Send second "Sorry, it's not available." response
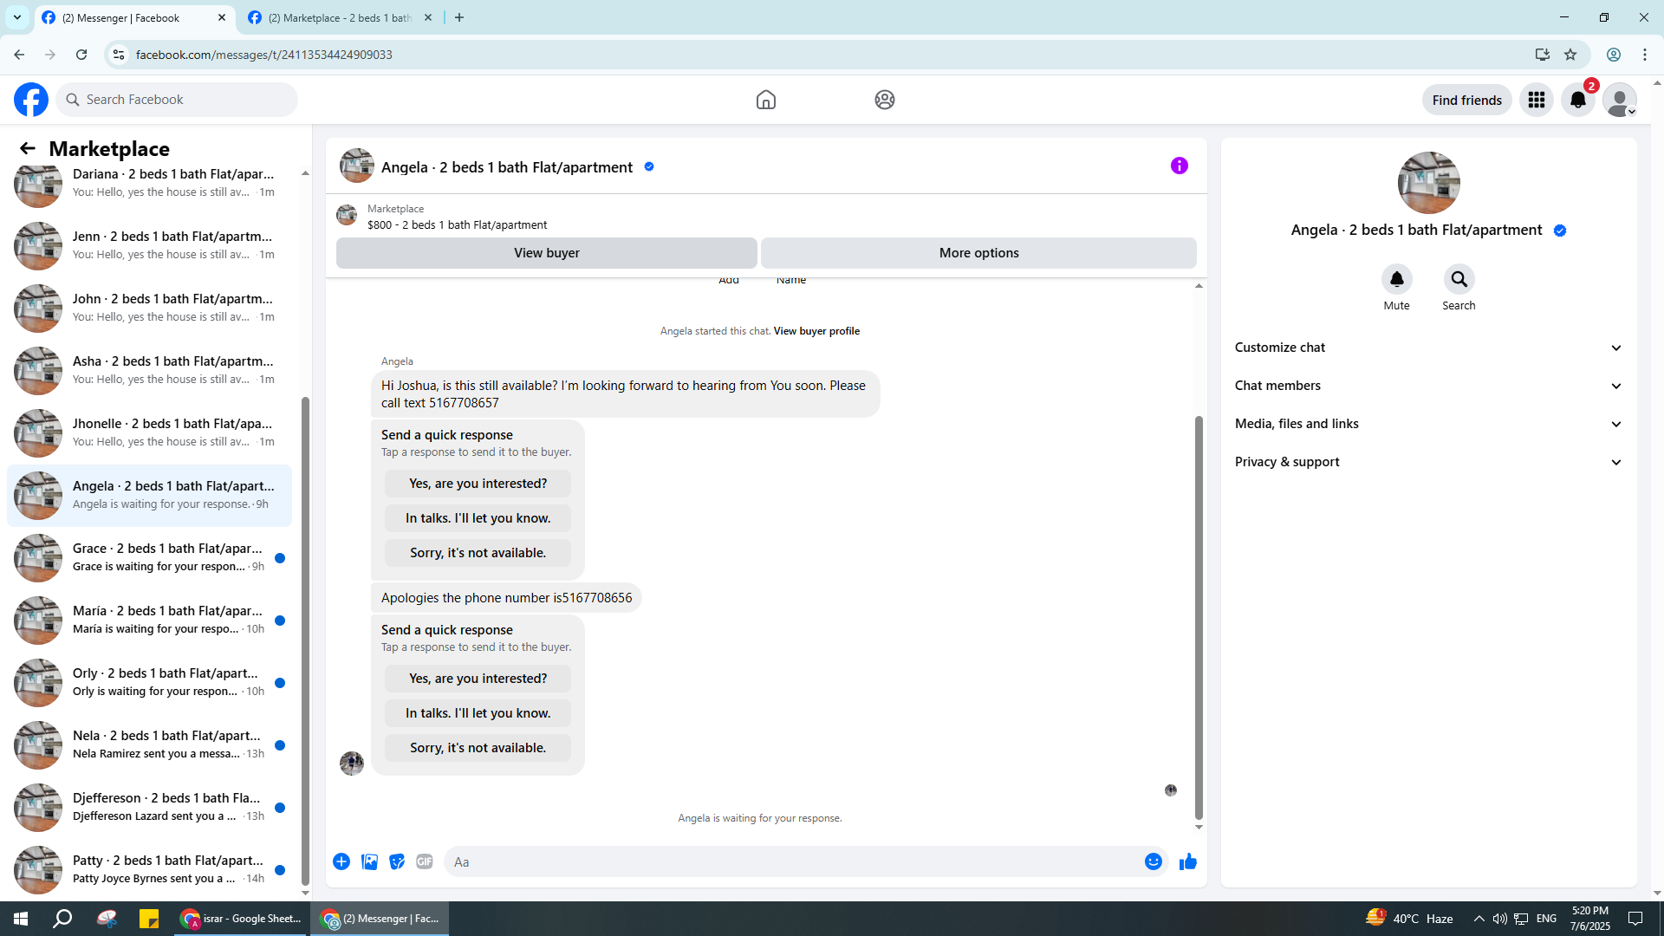 coord(478,748)
